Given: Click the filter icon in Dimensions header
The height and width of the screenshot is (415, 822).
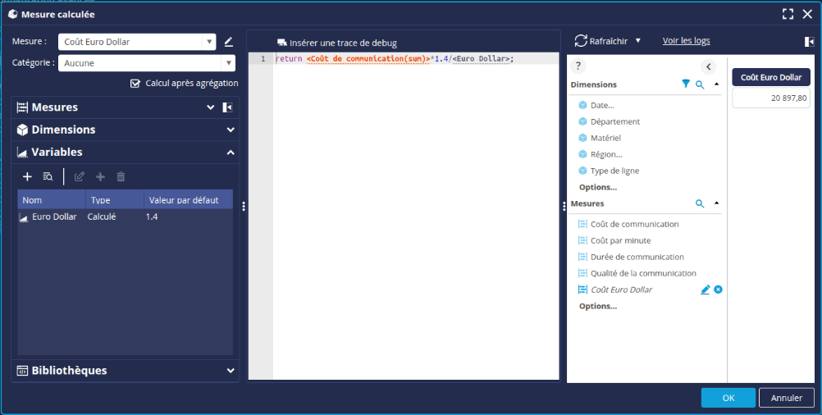Looking at the screenshot, I should [686, 84].
